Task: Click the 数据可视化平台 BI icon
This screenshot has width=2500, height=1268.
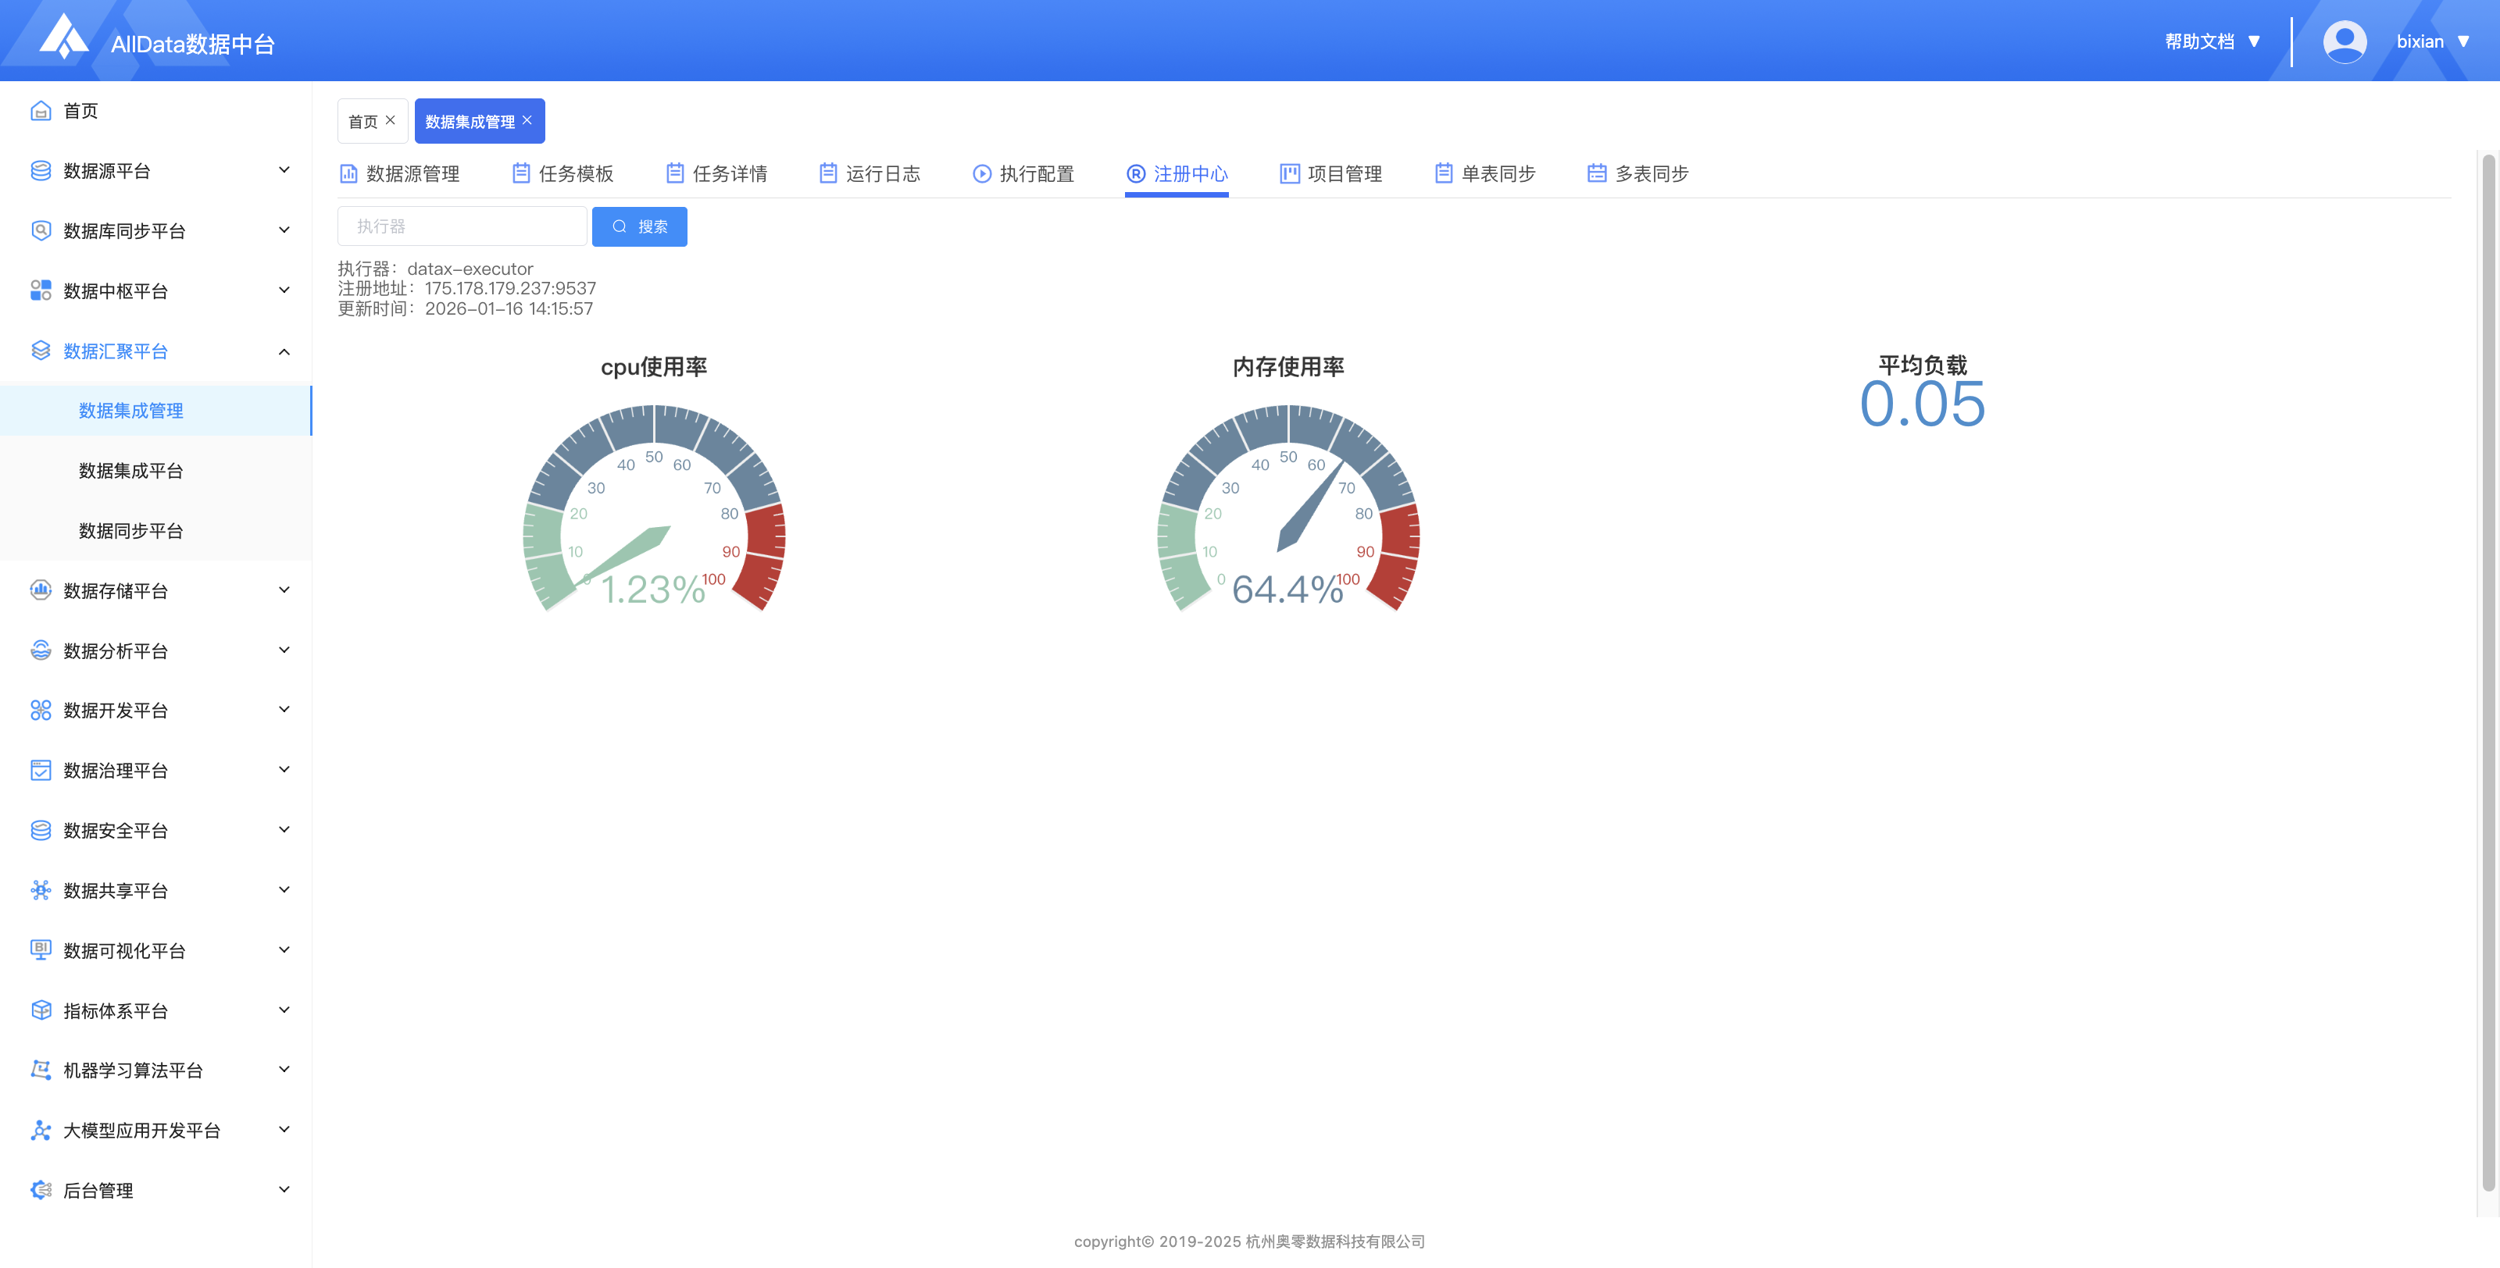Action: (x=41, y=949)
